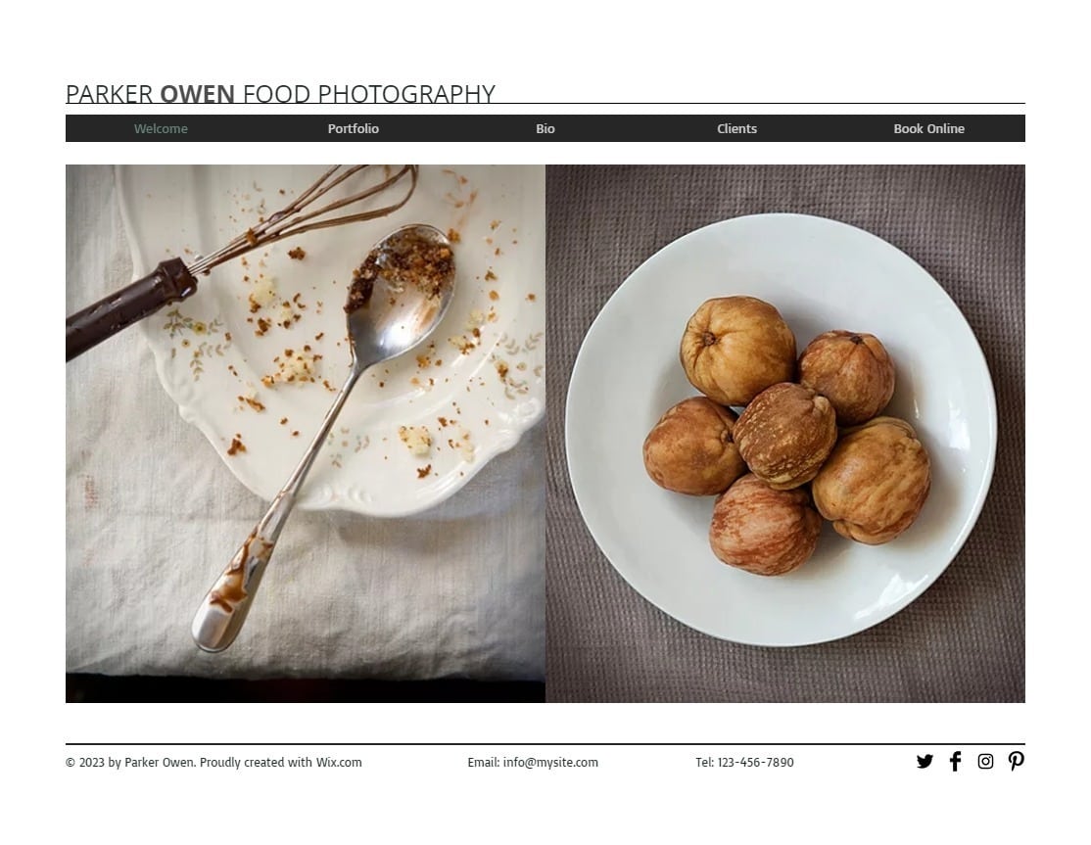Open the Portfolio menu item
Image resolution: width=1091 pixels, height=845 pixels.
[354, 128]
